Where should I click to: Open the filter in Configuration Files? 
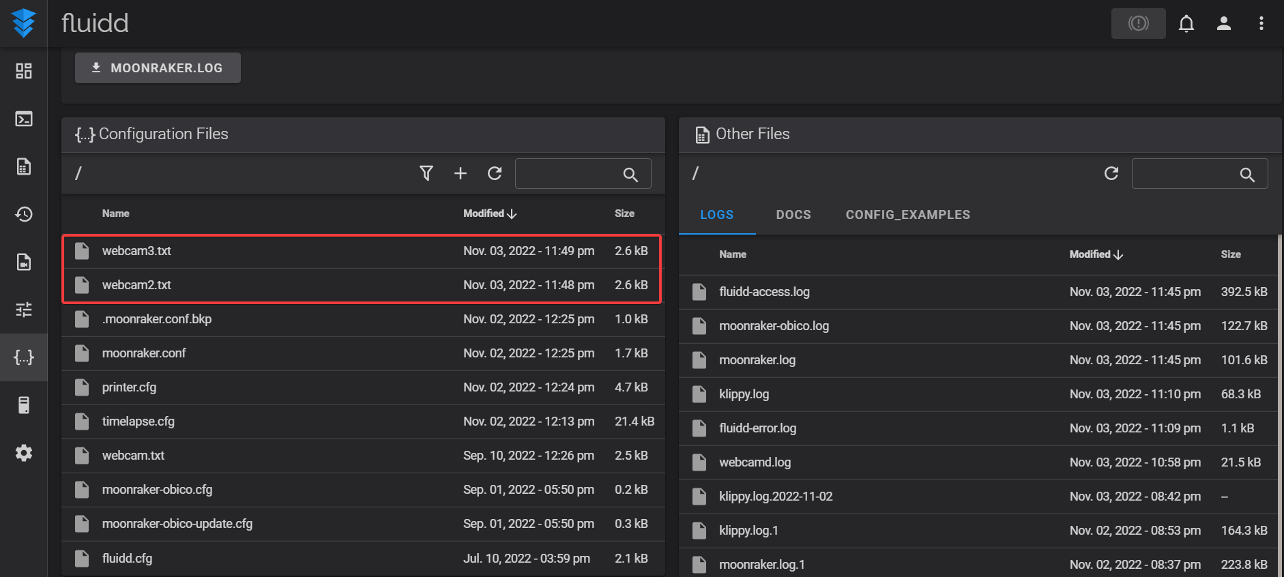pyautogui.click(x=426, y=173)
